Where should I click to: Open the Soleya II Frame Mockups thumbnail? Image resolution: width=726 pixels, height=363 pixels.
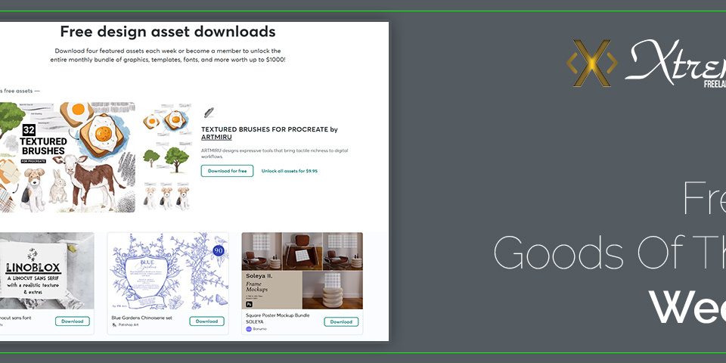pyautogui.click(x=302, y=271)
